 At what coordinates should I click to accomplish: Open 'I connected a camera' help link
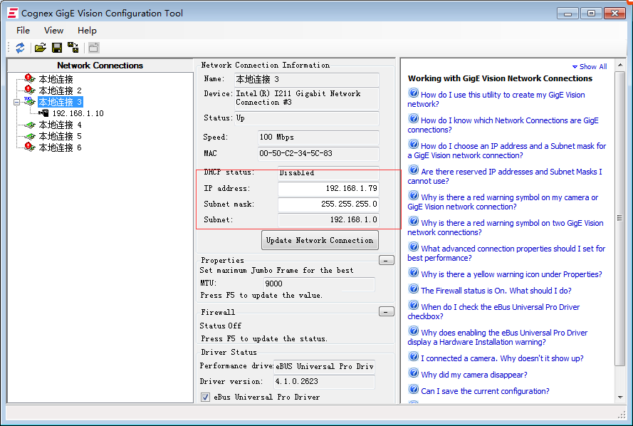coord(502,358)
